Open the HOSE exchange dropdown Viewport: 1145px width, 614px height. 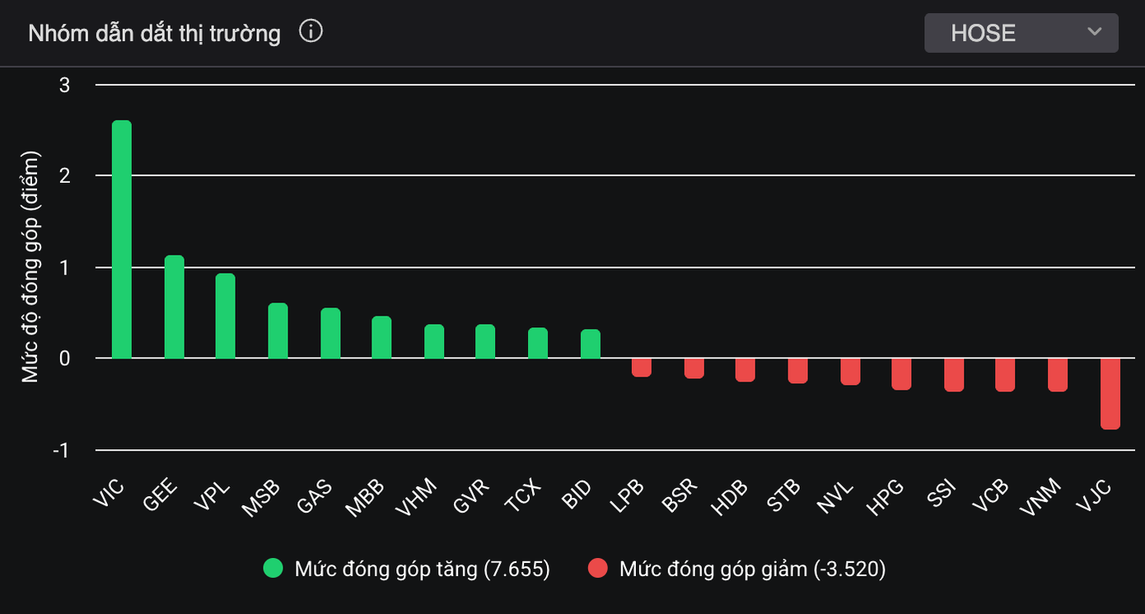click(1020, 33)
